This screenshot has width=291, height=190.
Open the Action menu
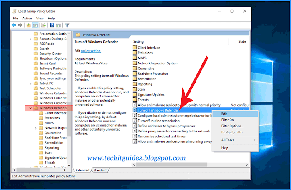pyautogui.click(x=27, y=18)
